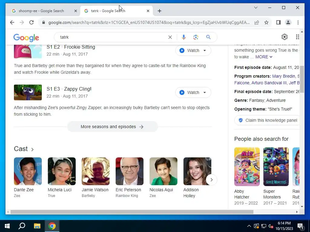Click into the tatrk search field
Viewport: 310px width, 232px height.
tap(113, 37)
